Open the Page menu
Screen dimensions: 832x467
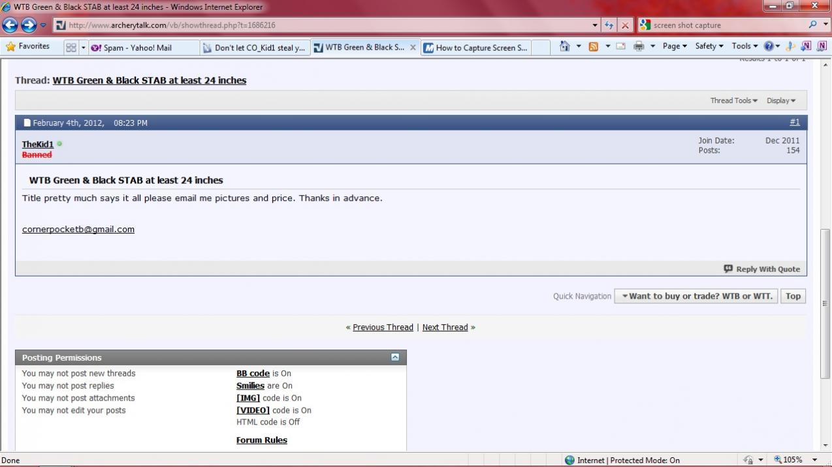click(674, 46)
